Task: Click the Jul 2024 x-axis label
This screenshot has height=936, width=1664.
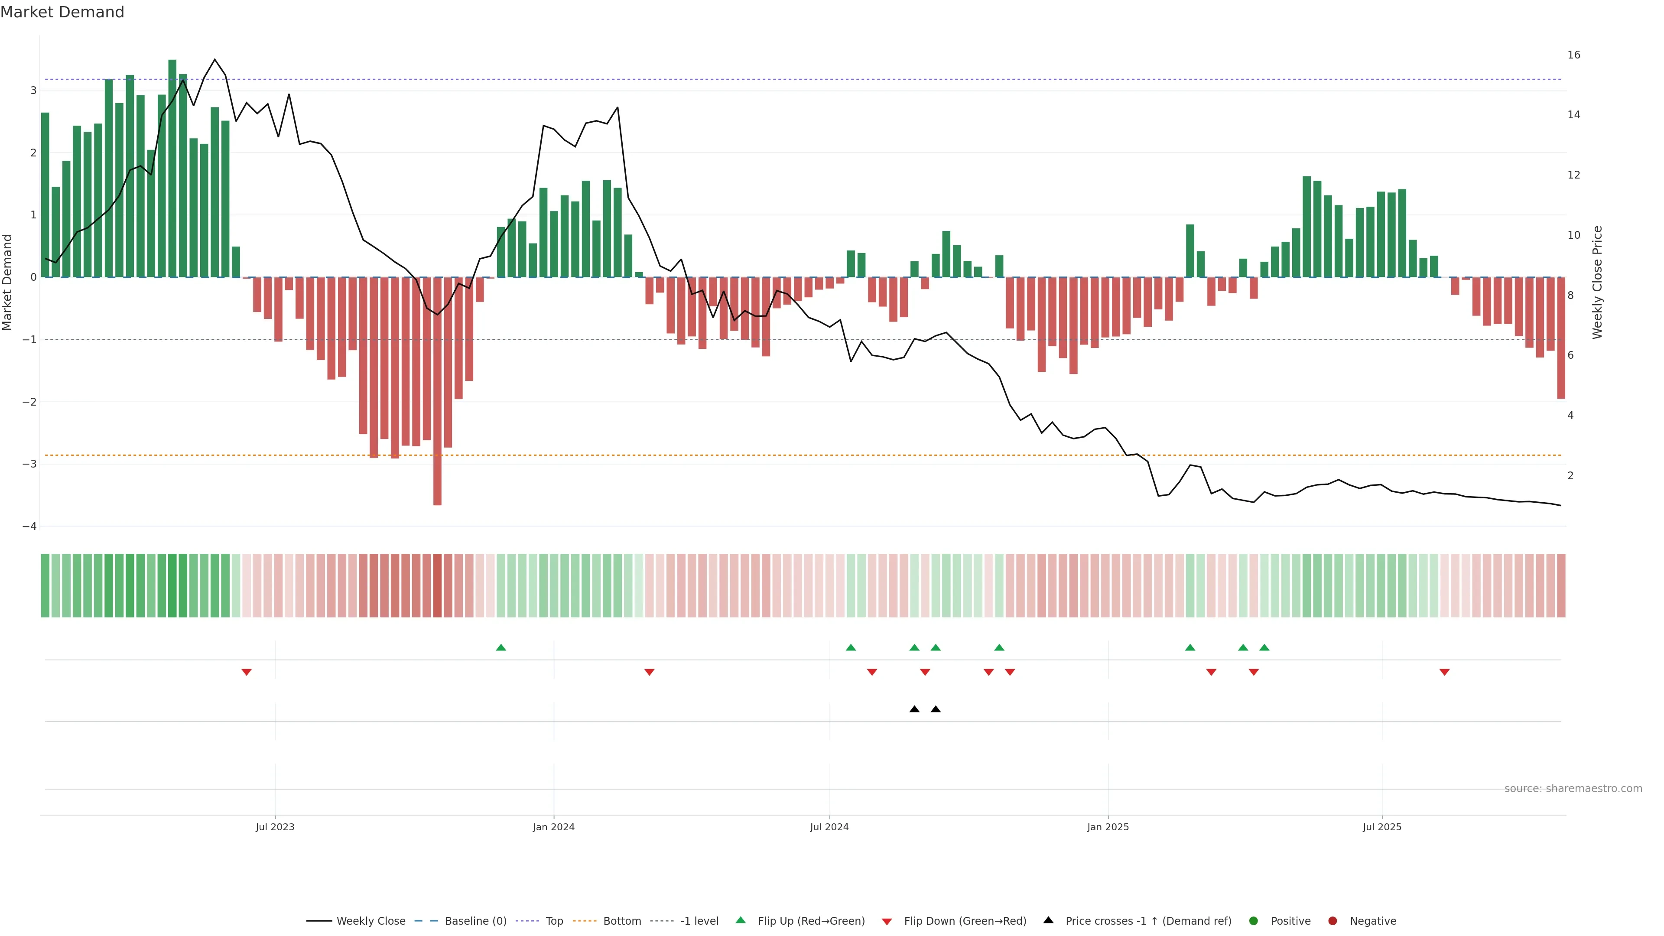Action: pyautogui.click(x=829, y=827)
